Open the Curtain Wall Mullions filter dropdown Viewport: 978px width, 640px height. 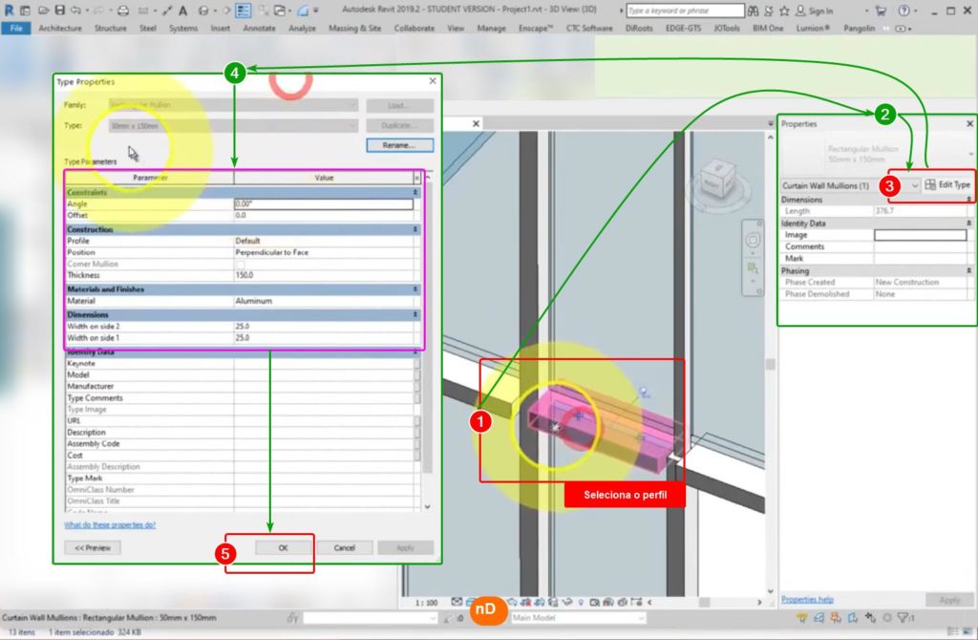click(x=915, y=184)
